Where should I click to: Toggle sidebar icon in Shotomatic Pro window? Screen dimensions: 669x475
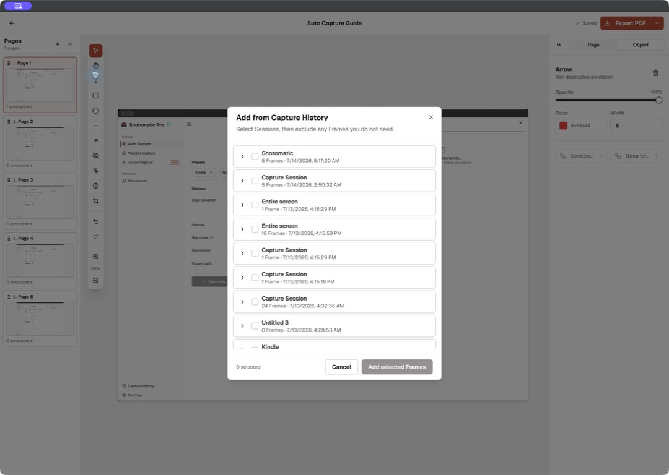pos(189,124)
